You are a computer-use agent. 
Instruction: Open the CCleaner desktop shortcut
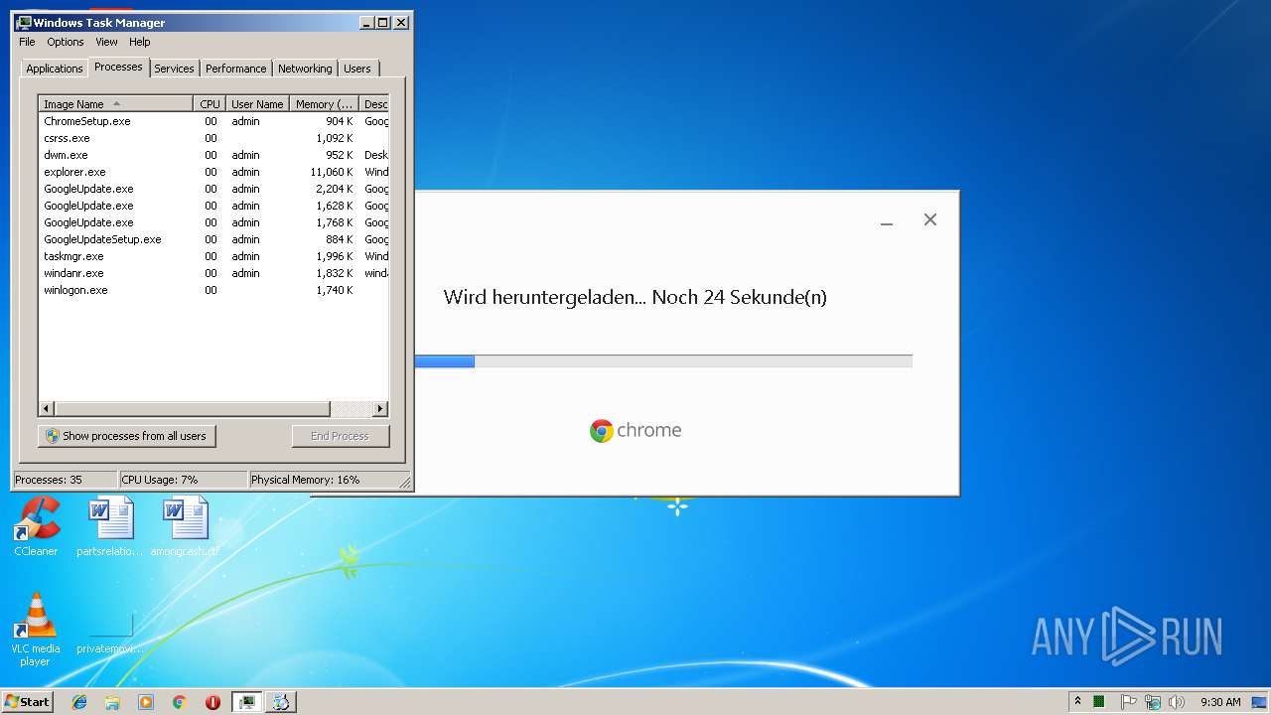click(36, 526)
